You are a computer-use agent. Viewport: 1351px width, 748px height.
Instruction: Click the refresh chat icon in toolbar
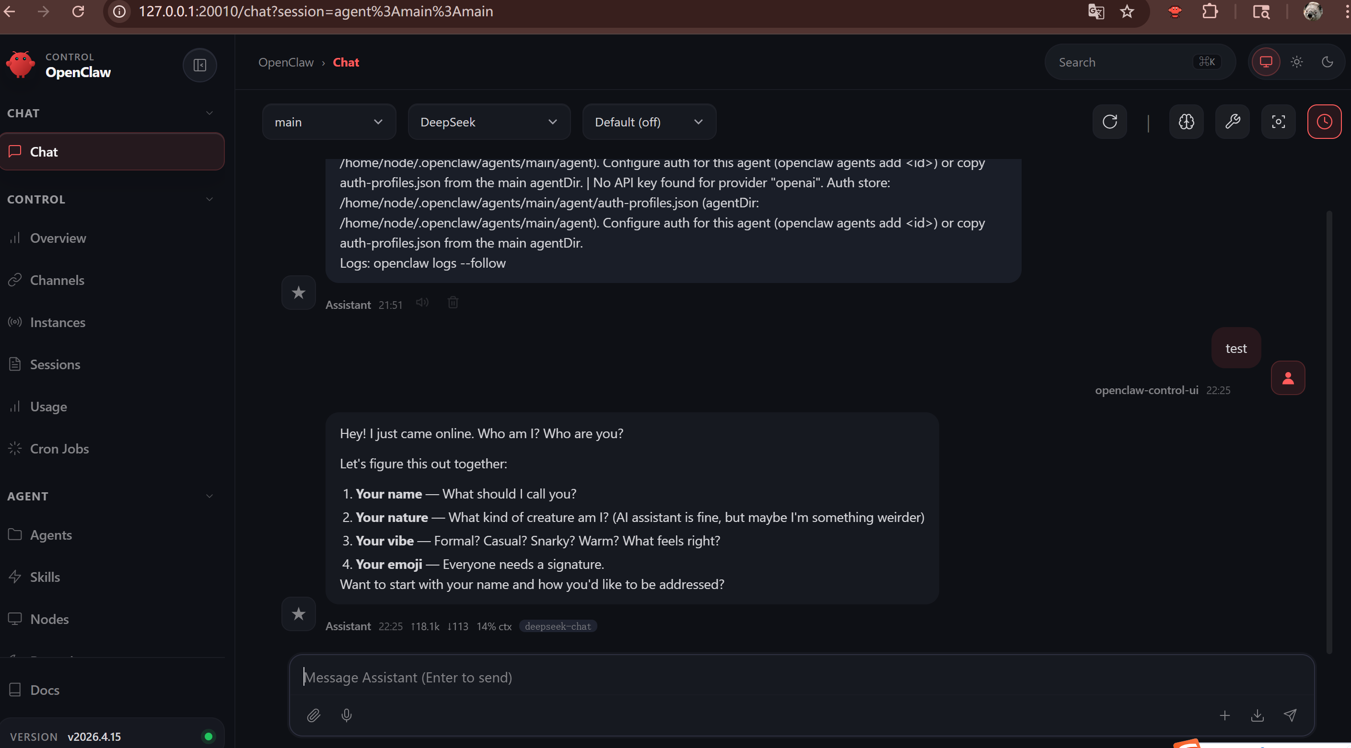coord(1110,122)
